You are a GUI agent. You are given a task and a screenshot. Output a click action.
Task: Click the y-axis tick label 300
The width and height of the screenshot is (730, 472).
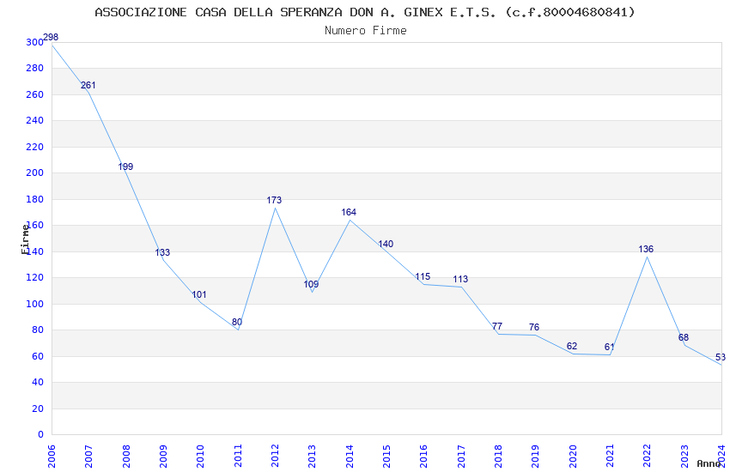pyautogui.click(x=34, y=42)
